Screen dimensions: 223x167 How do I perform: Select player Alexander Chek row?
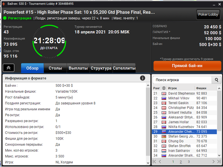184,132
